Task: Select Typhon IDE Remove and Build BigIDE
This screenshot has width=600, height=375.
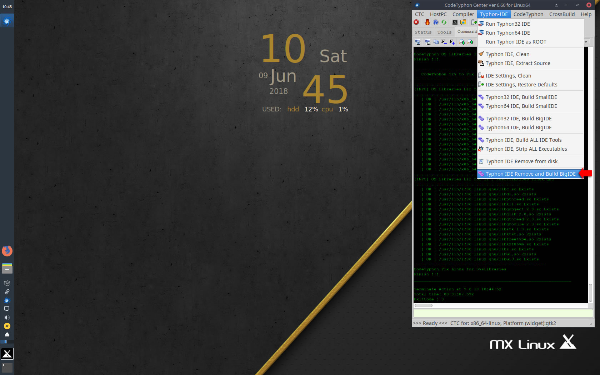Action: point(530,174)
